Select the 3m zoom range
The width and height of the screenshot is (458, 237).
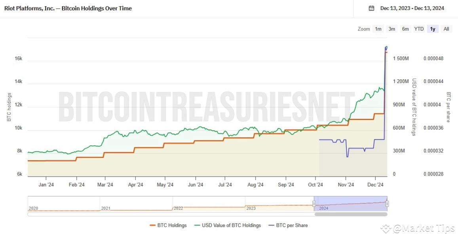[x=392, y=29]
